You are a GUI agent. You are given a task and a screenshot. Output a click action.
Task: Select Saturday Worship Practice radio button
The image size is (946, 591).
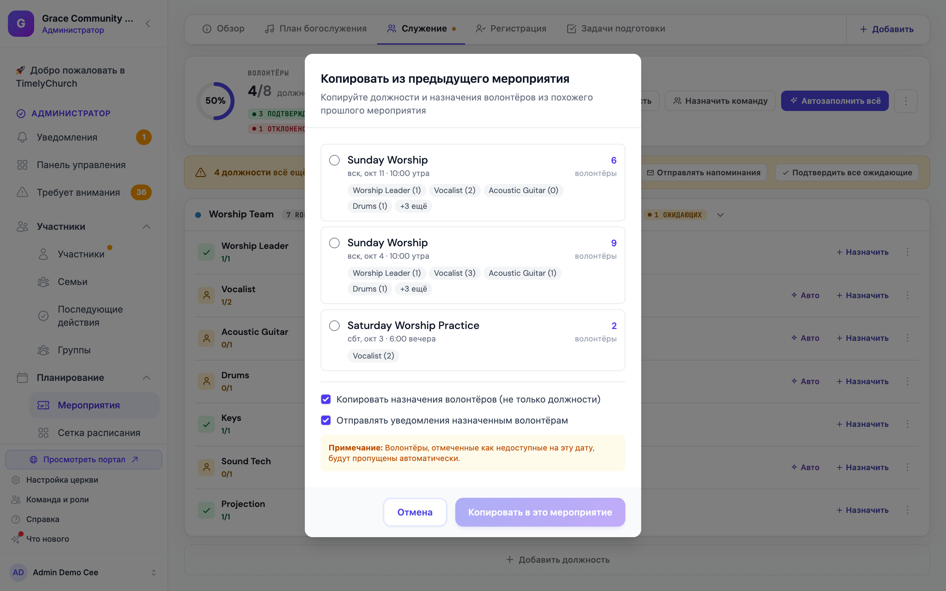click(x=334, y=326)
